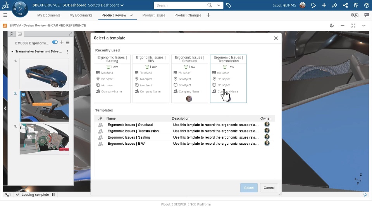Image resolution: width=372 pixels, height=209 pixels.
Task: Sort templates by Name column
Action: point(111,118)
